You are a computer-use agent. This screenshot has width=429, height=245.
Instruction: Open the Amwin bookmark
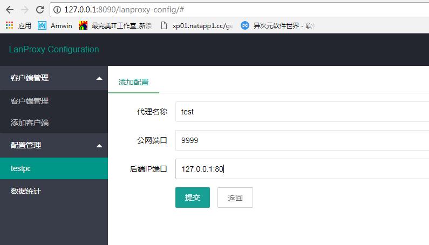click(55, 26)
